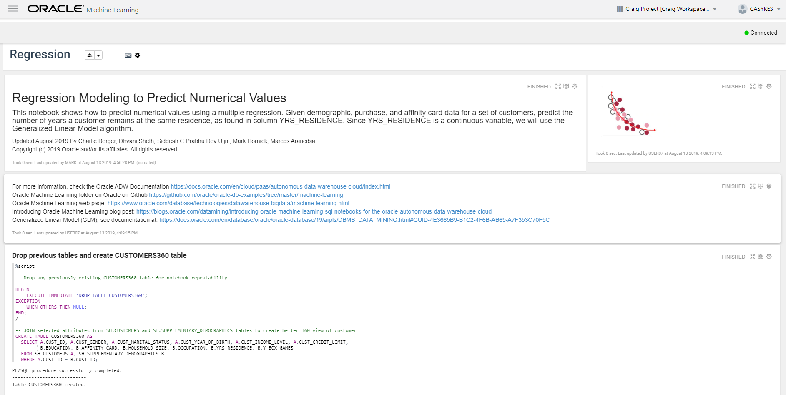Click the 'WHEN OTHERS THEN NULL' code line
Viewport: 786px width, 395px height.
(56, 307)
